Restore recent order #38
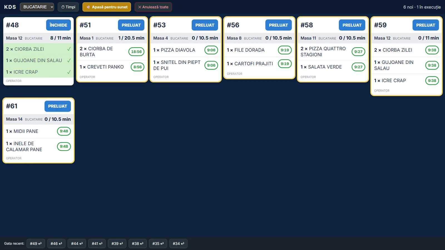Screen dimensions: 445x250 click(138, 244)
